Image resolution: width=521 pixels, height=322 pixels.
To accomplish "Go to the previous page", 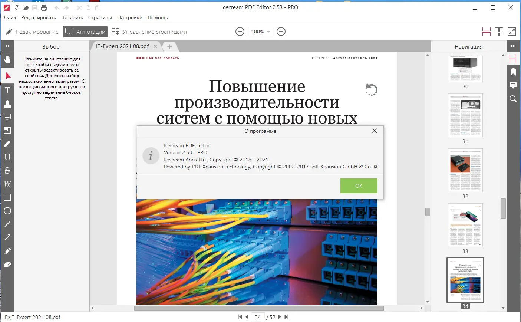I will 247,317.
